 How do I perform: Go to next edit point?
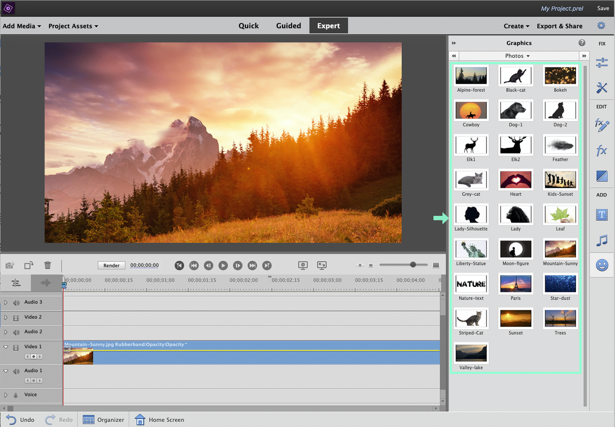[x=267, y=265]
